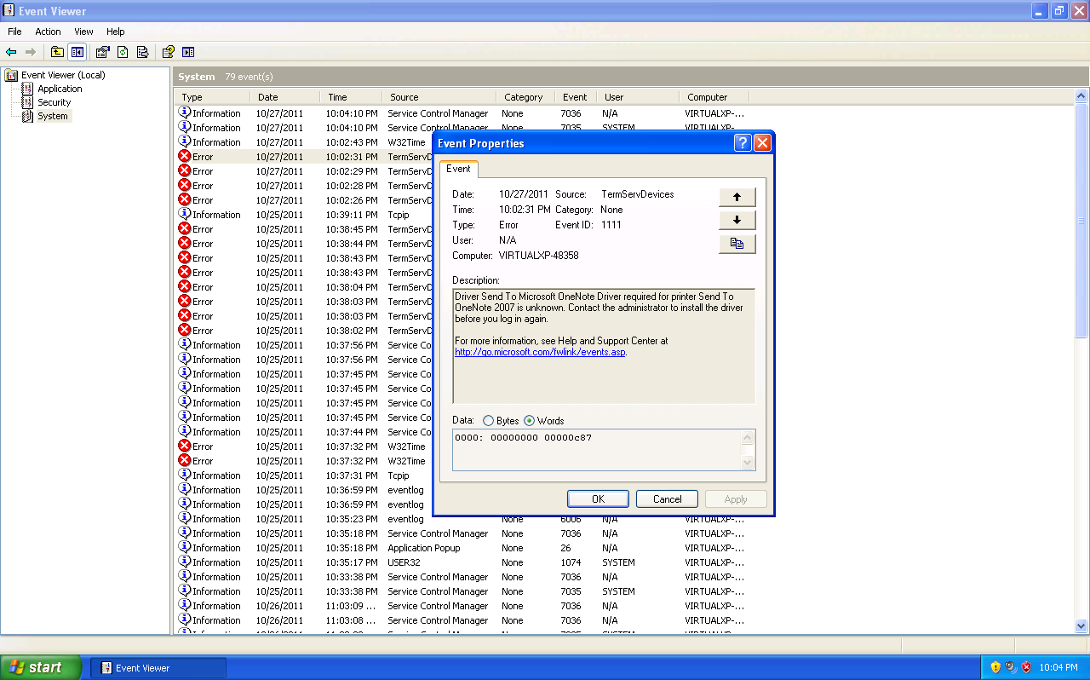
Task: Click the Start button on the taskbar
Action: [x=38, y=667]
